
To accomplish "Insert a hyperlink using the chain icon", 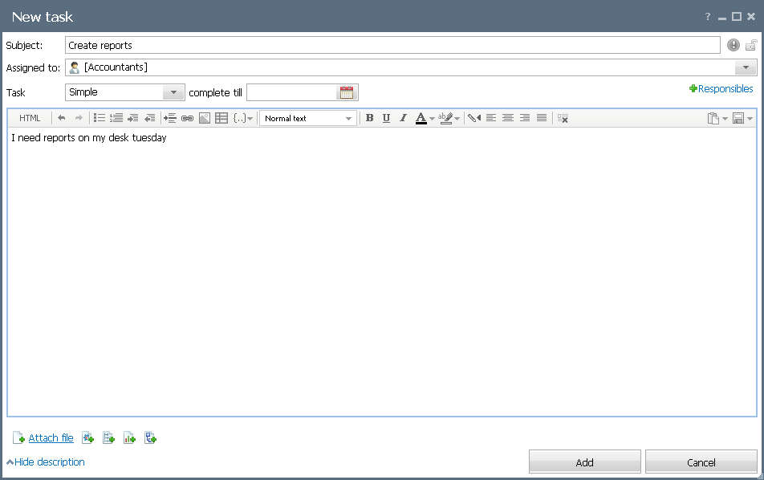I will click(x=187, y=118).
